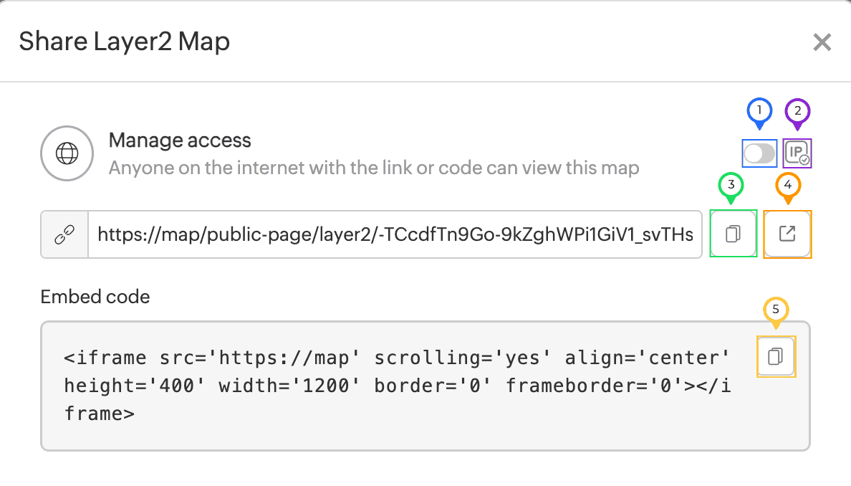Screen dimensions: 851x486
Task: Click the chain link icon beside the URL
Action: [x=64, y=234]
